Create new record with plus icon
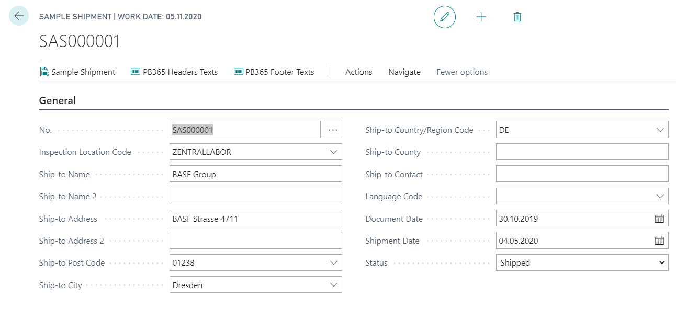The image size is (676, 309). 481,17
